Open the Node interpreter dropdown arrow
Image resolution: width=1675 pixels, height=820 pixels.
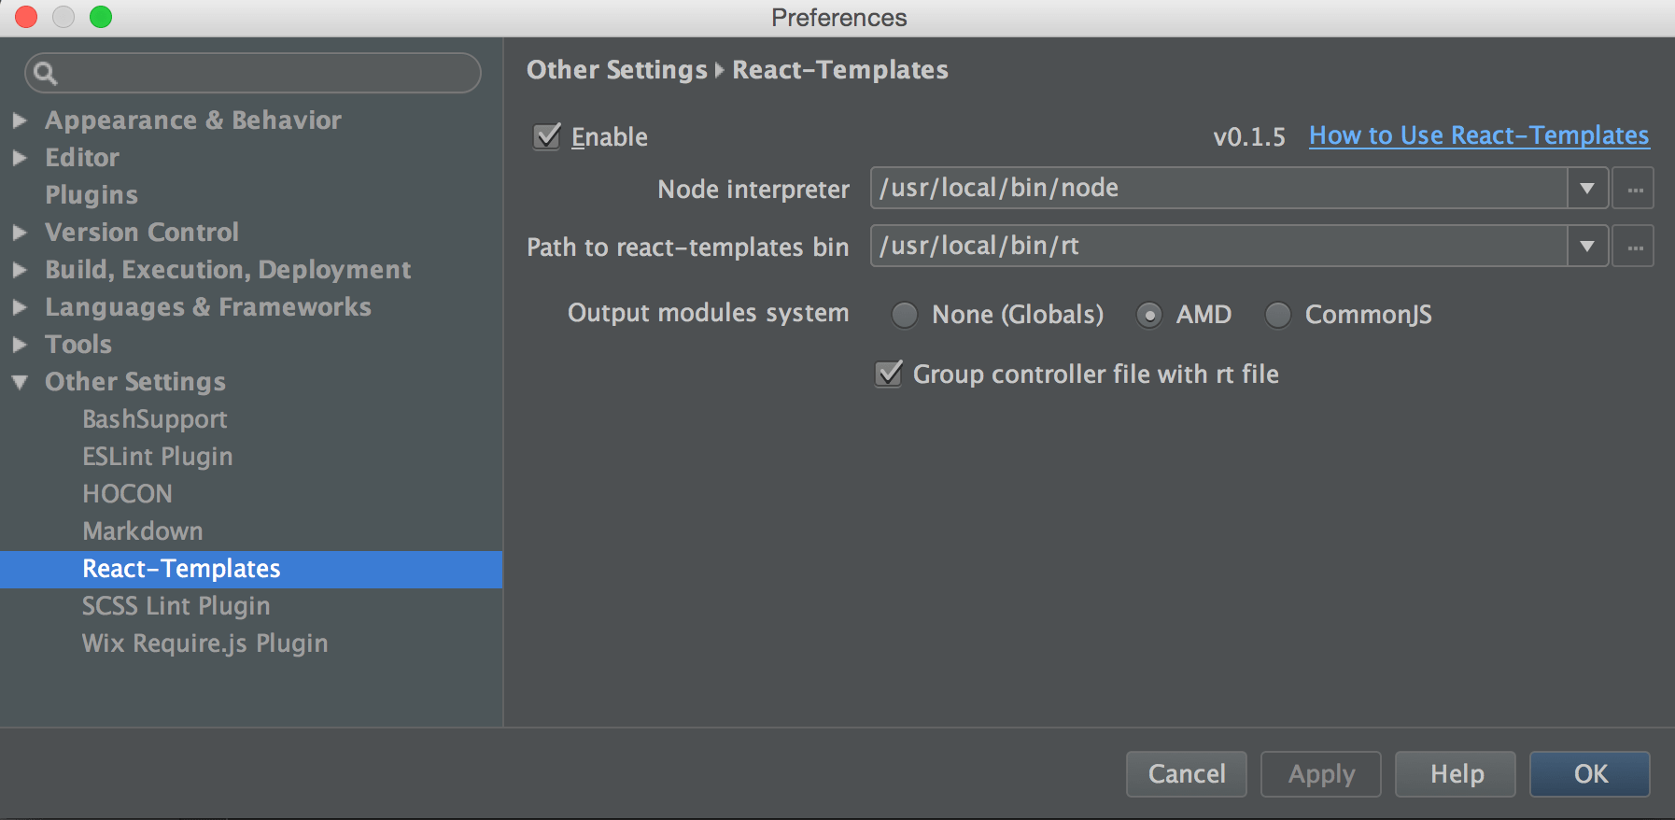[1586, 188]
